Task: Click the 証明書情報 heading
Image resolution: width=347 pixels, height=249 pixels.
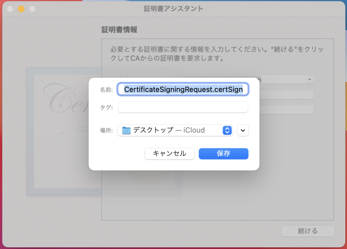Action: click(x=119, y=30)
